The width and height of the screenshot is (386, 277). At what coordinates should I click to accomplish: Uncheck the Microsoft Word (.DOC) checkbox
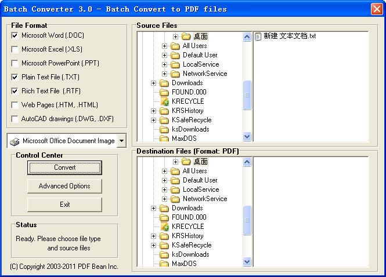15,35
